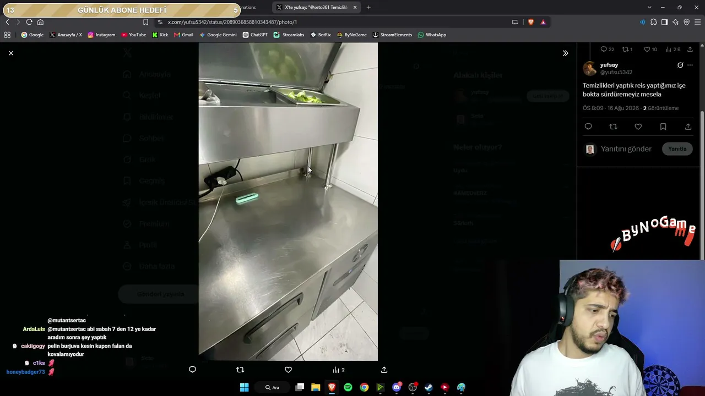Open OBS Studio from the taskbar
The width and height of the screenshot is (705, 396).
[x=413, y=387]
